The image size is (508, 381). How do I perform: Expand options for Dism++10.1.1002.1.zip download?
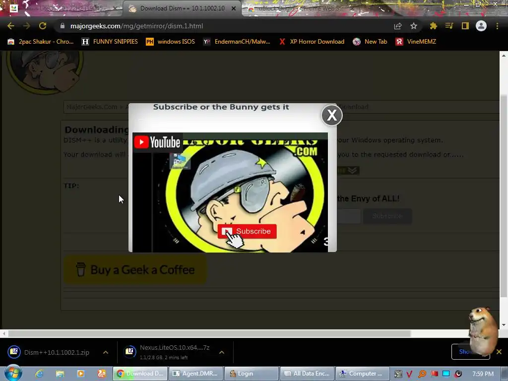(x=106, y=352)
